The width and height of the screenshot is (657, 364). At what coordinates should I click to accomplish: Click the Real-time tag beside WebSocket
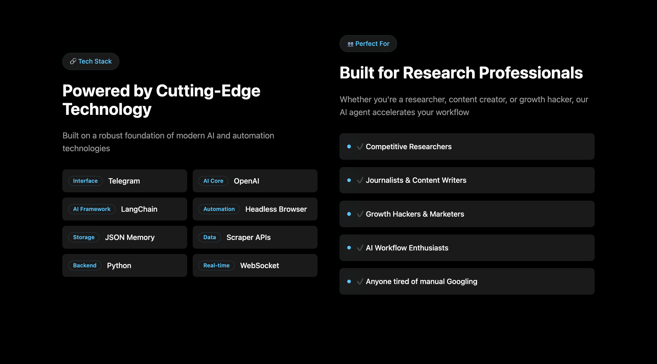pos(216,266)
